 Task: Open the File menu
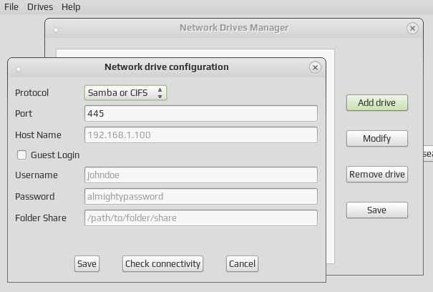coord(11,6)
